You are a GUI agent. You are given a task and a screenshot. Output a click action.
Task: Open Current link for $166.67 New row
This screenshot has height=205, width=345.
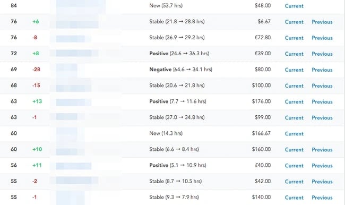tap(294, 134)
